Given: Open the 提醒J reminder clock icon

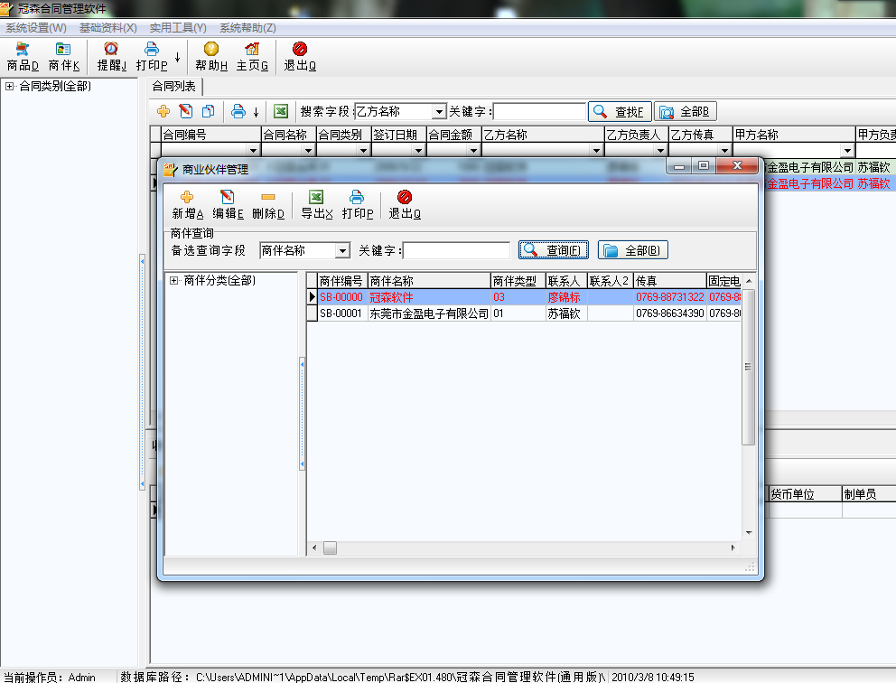Looking at the screenshot, I should 111,49.
